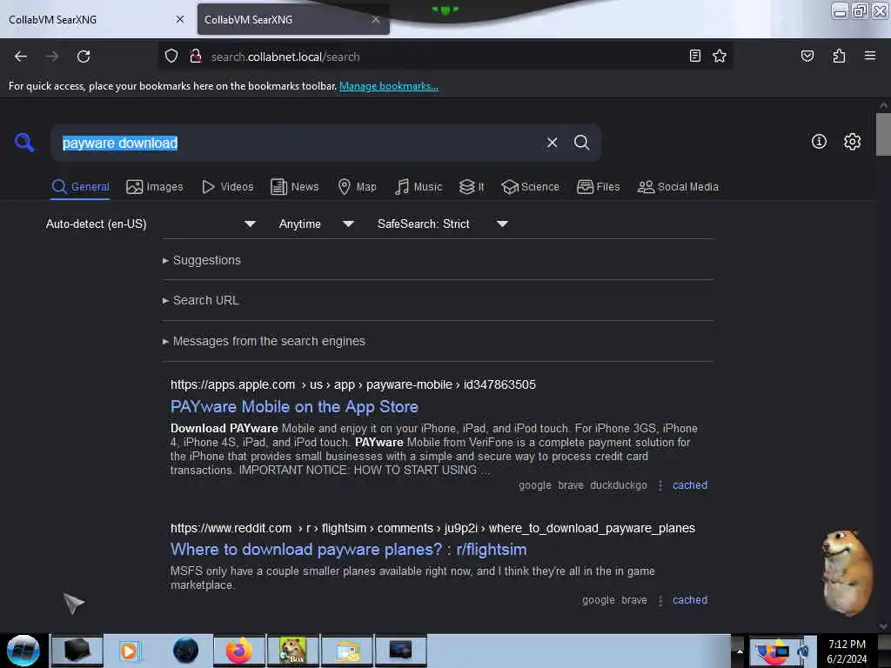Switch to the Map category
Screen dimensions: 891x668
pos(357,187)
